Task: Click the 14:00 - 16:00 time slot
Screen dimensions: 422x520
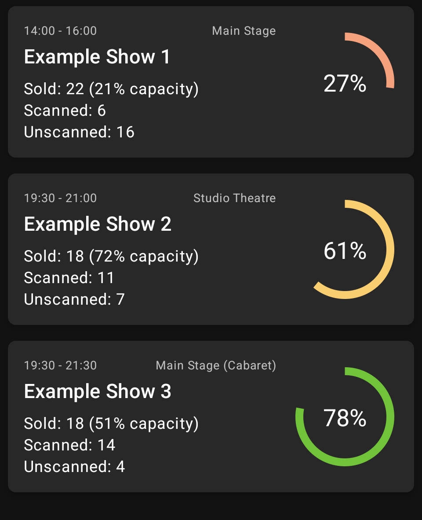Action: pyautogui.click(x=60, y=31)
